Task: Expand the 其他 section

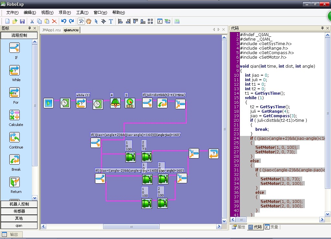Action: 19,218
